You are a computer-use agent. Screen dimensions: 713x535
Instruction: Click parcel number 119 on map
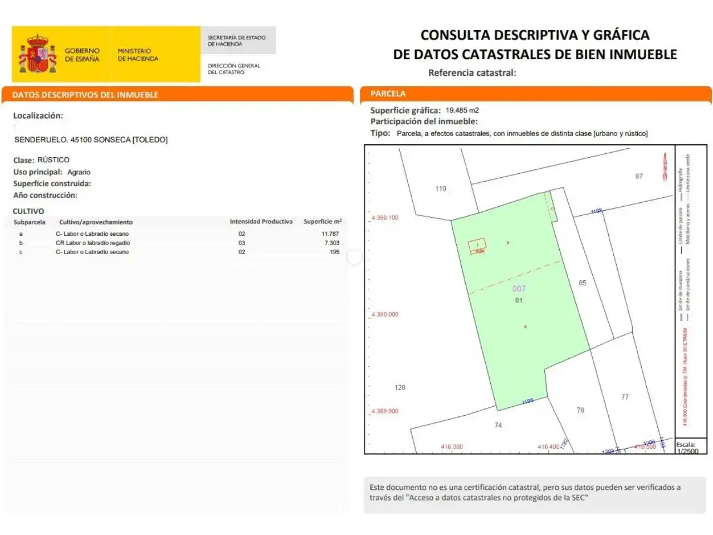(441, 189)
